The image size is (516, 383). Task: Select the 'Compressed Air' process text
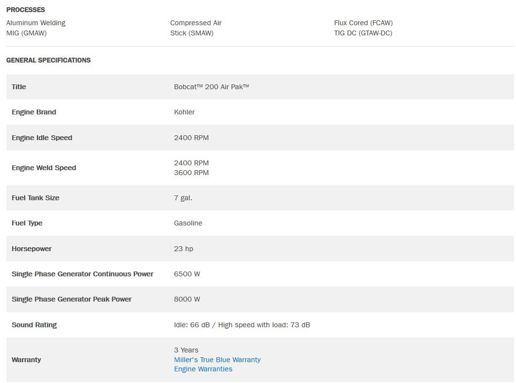click(x=196, y=23)
